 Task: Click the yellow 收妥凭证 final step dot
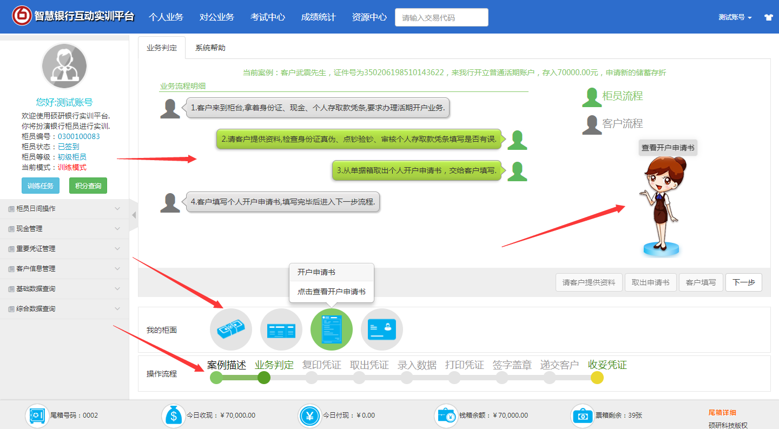click(x=597, y=378)
